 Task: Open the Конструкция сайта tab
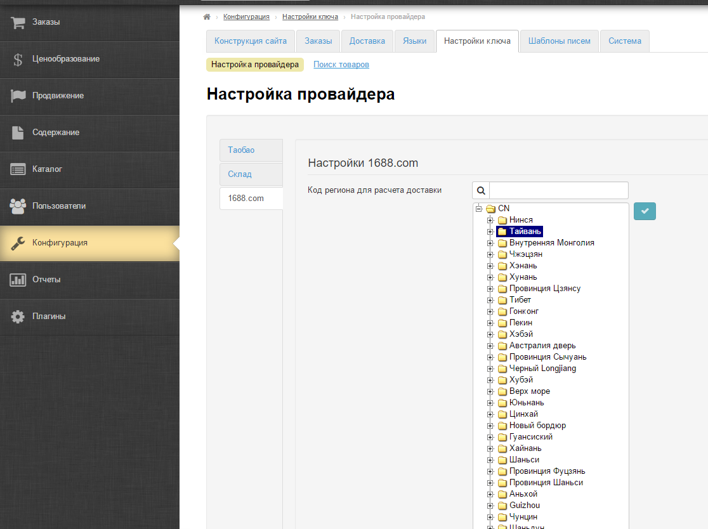[x=251, y=41]
